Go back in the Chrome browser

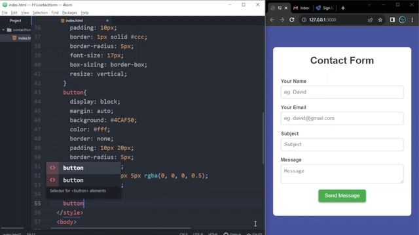(272, 20)
